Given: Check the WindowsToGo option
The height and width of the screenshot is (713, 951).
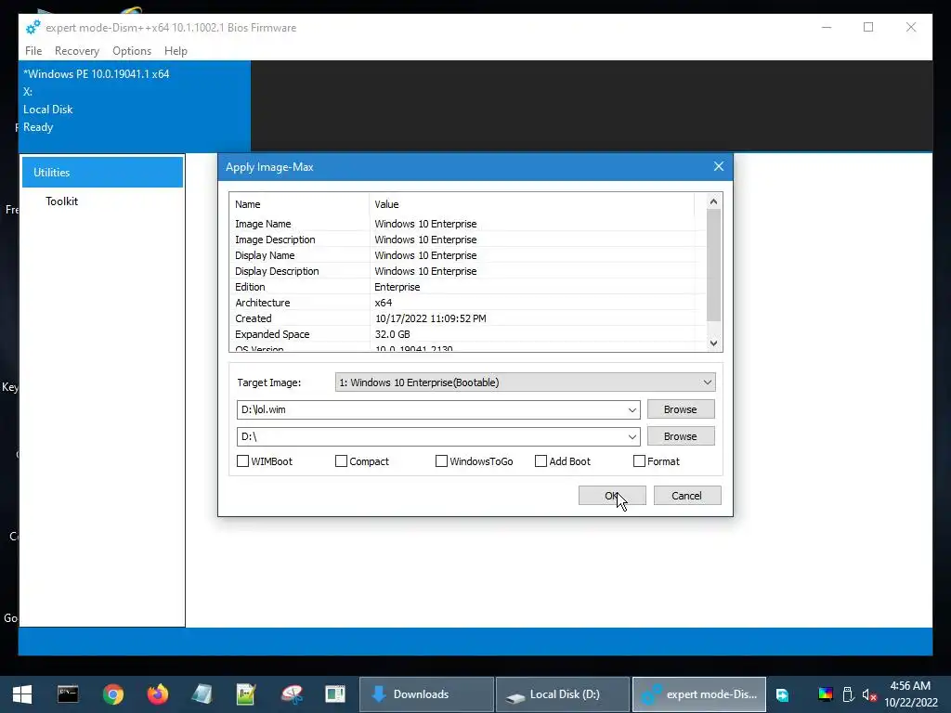Looking at the screenshot, I should [441, 461].
